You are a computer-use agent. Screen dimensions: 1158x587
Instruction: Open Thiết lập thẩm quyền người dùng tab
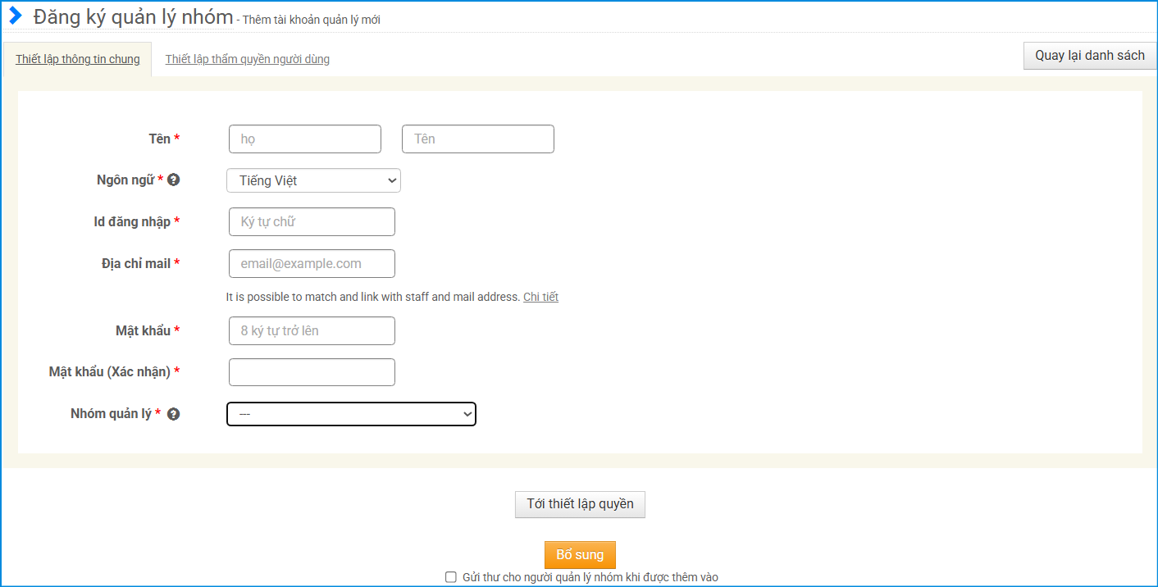point(247,59)
